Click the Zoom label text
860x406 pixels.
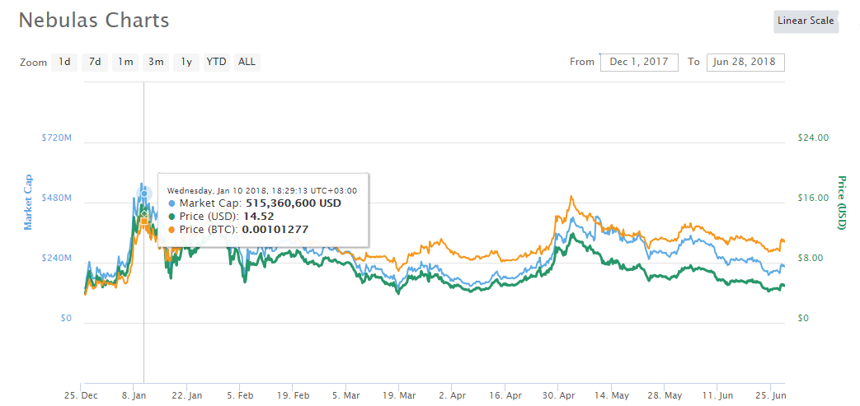pos(34,63)
